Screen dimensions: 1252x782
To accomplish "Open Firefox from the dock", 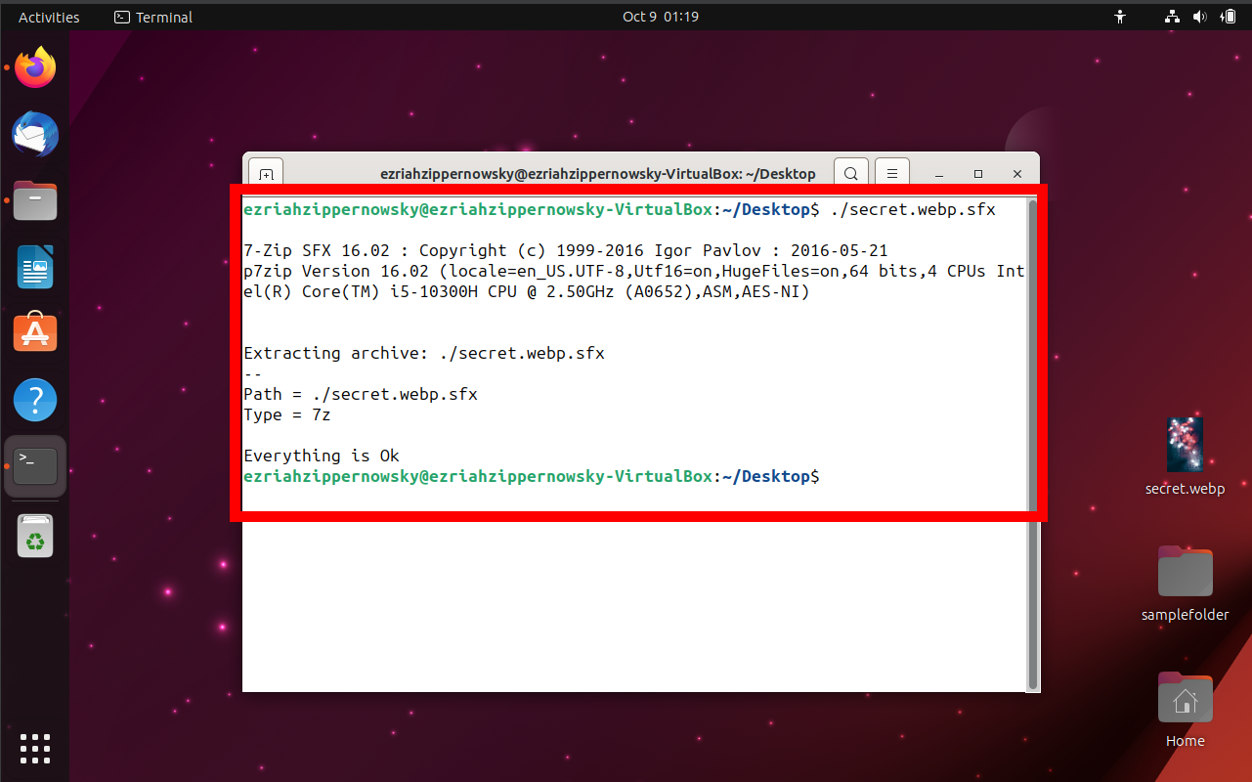I will (34, 66).
